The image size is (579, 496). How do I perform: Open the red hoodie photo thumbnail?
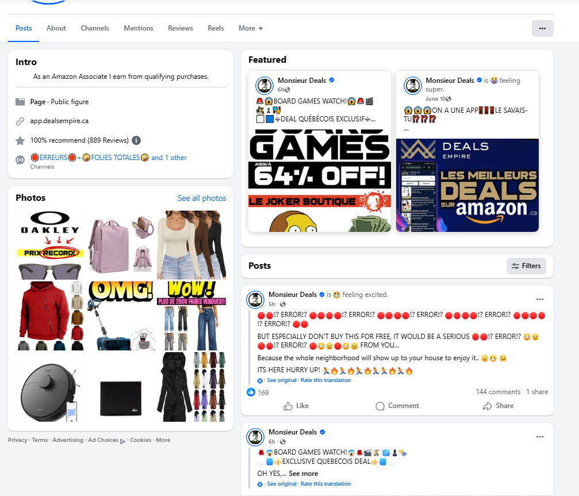click(50, 315)
